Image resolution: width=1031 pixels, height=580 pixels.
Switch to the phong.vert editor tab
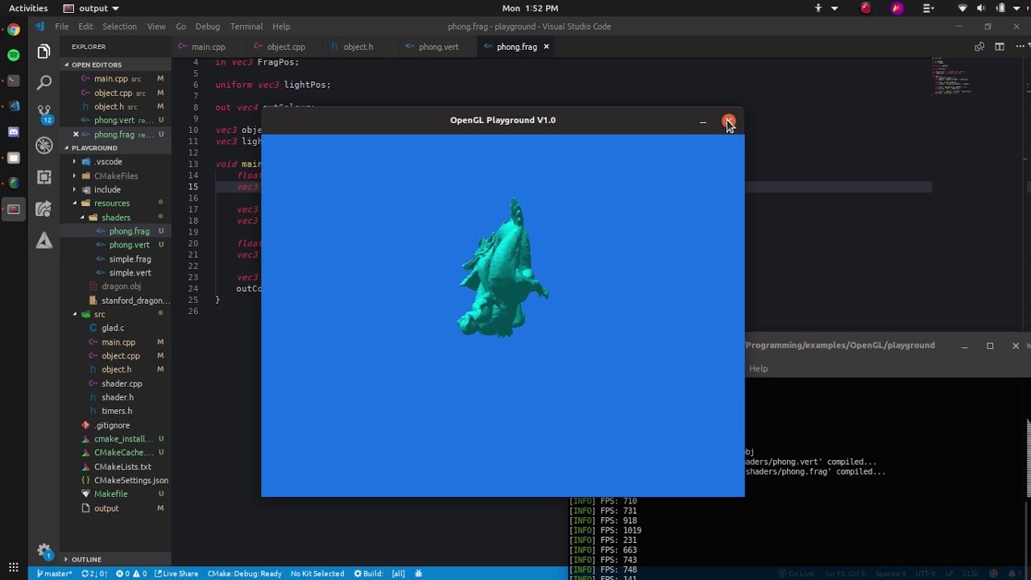tap(438, 47)
